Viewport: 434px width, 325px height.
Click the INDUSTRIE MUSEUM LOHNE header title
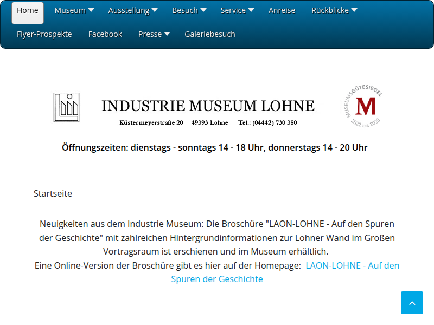(x=208, y=106)
